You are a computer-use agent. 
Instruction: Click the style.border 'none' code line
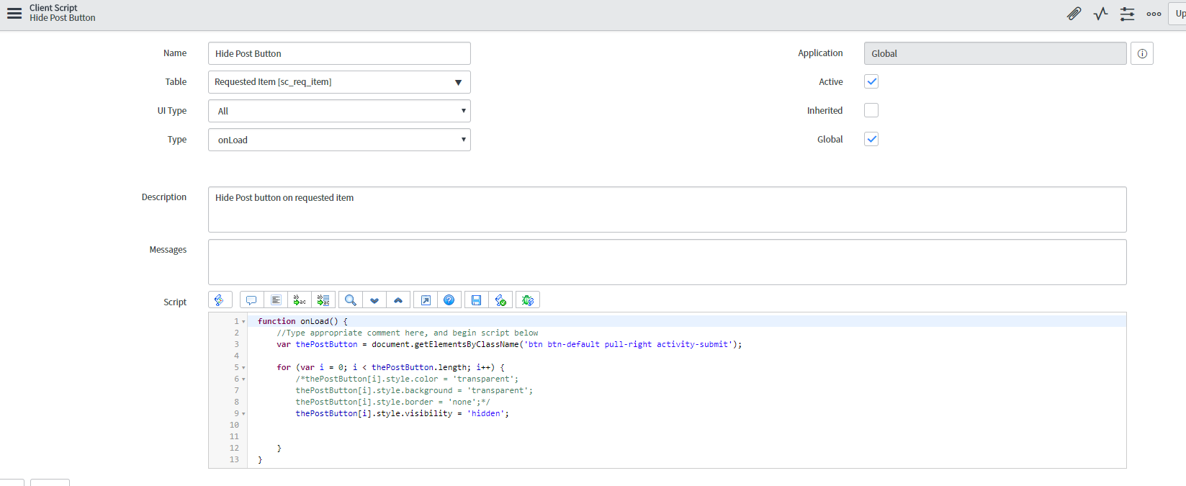pos(392,402)
